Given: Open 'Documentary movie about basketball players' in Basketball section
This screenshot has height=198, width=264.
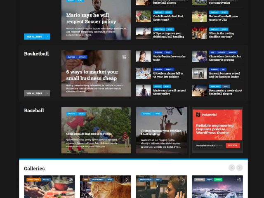Looking at the screenshot, I should tap(226, 92).
